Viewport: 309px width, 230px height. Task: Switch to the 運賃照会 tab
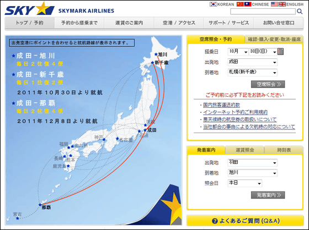tap(245, 150)
